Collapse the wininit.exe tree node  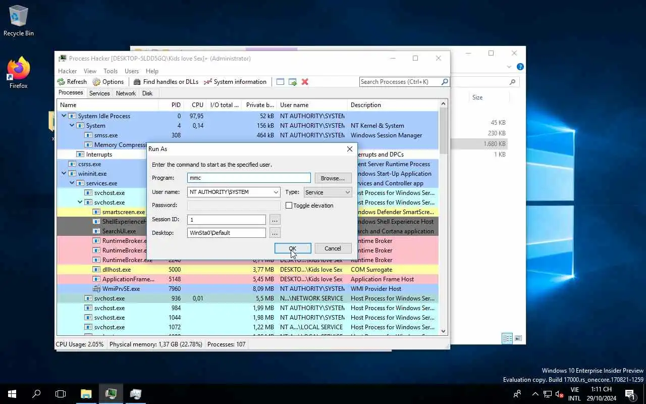(64, 174)
